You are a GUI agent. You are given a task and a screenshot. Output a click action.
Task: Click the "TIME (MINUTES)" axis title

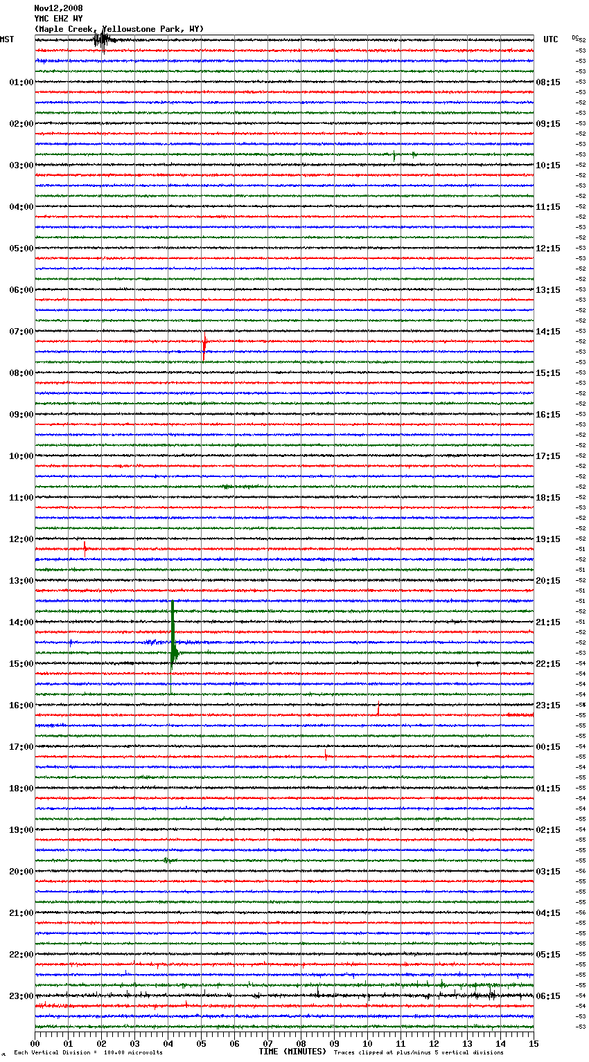pos(292,1052)
